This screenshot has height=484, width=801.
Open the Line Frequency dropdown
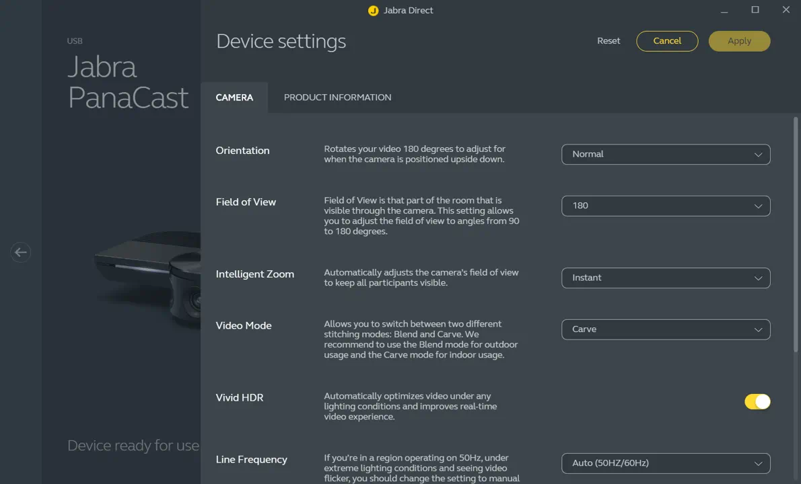[x=665, y=463]
